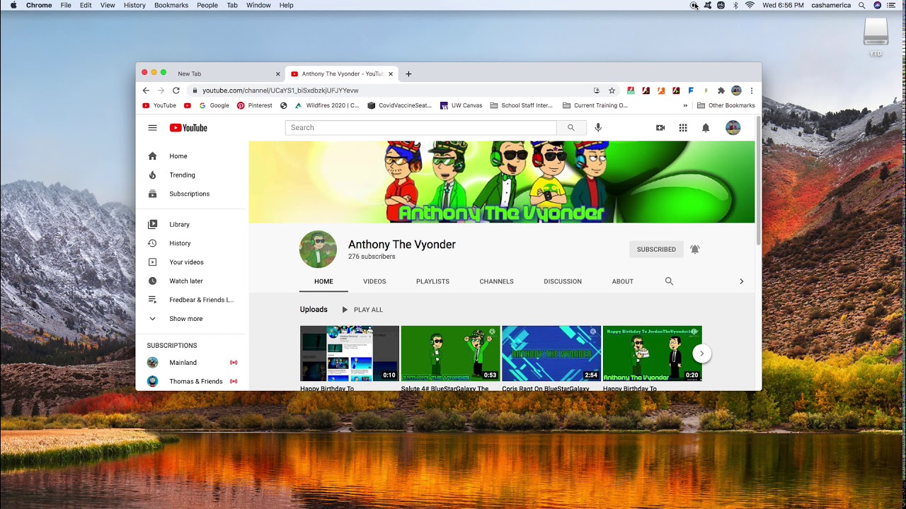Select the Videos channel tab
906x509 pixels.
tap(374, 281)
